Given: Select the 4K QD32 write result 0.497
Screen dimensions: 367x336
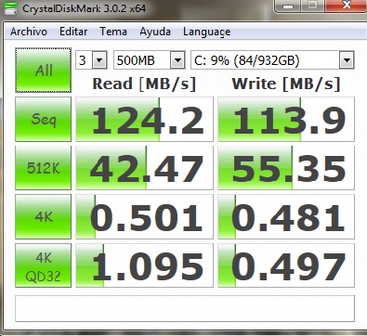Looking at the screenshot, I should [286, 265].
